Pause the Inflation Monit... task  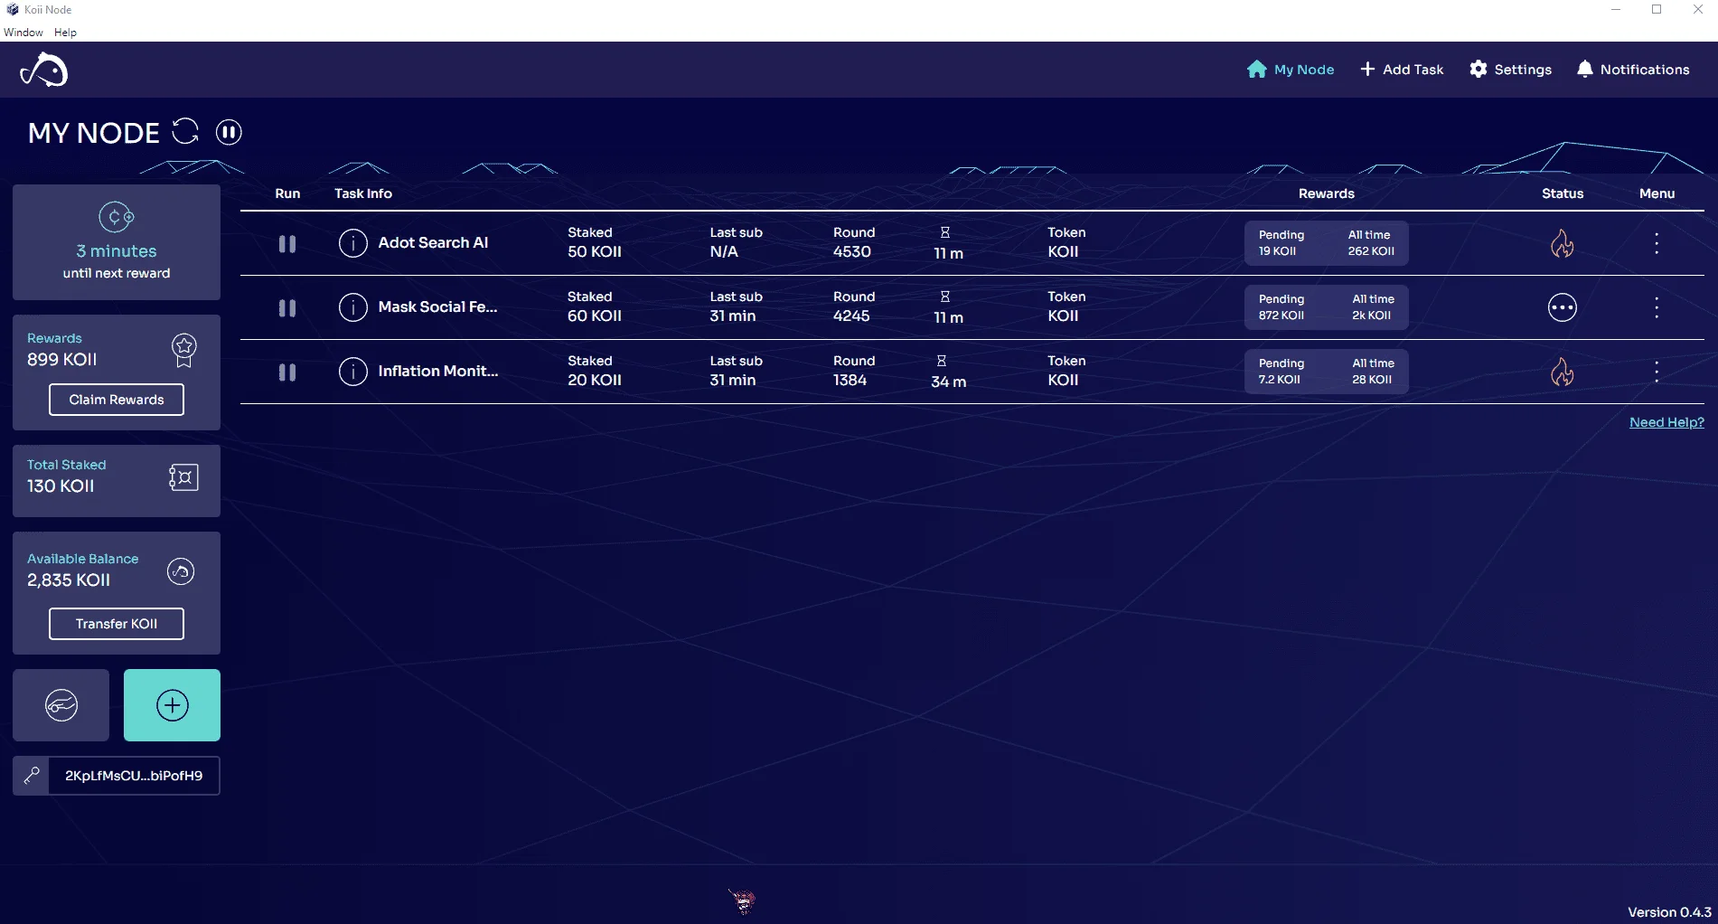287,372
